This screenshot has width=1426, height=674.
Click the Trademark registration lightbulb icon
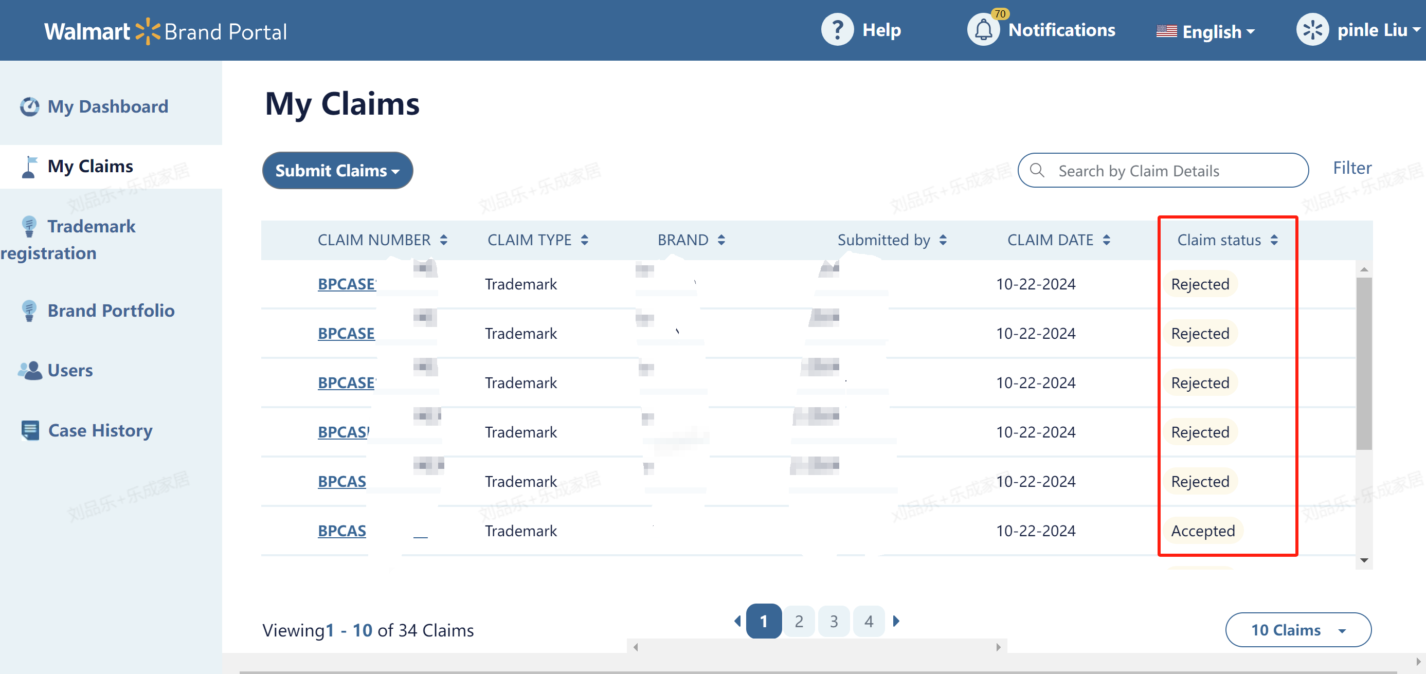coord(29,226)
